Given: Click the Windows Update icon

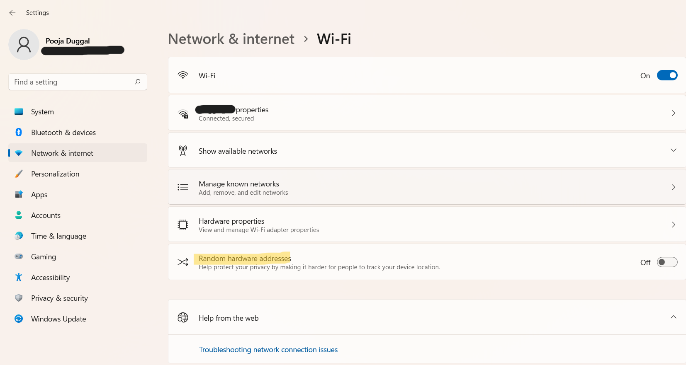Looking at the screenshot, I should tap(19, 319).
